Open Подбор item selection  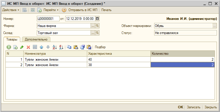click(100, 47)
